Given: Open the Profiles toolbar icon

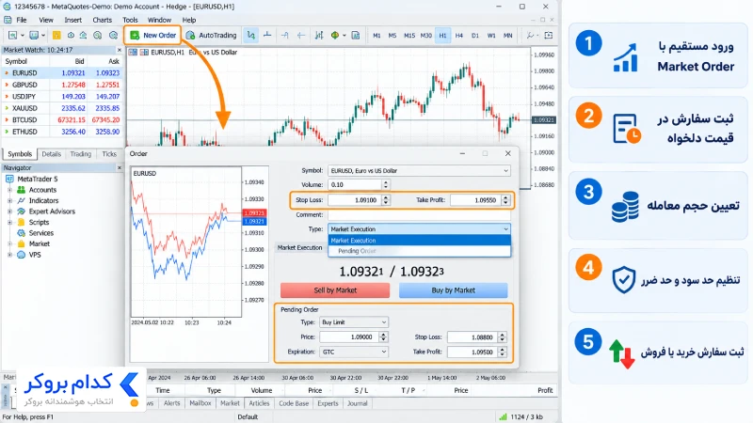Looking at the screenshot, I should coord(34,35).
